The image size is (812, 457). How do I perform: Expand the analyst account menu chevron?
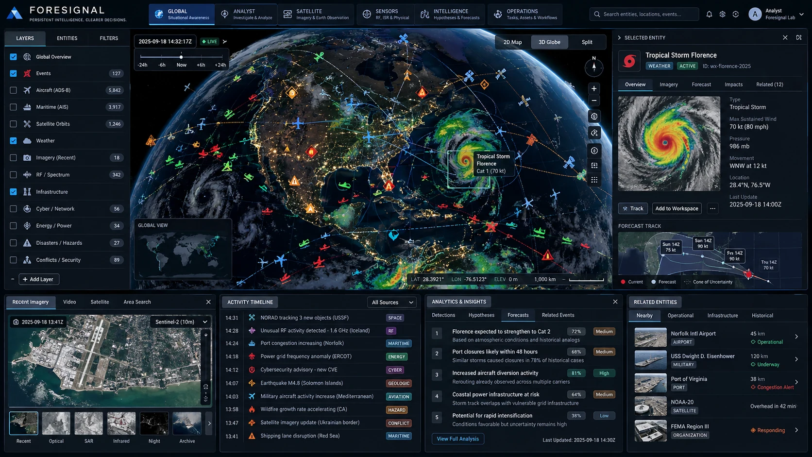(x=801, y=14)
